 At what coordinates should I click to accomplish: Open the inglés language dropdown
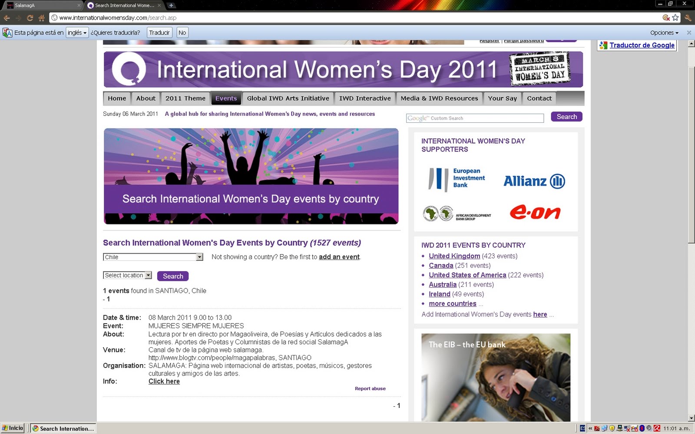coord(77,33)
